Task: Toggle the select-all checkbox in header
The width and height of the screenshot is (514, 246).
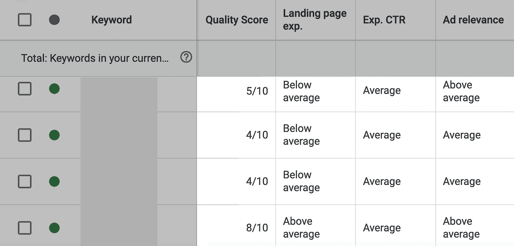Action: point(25,20)
